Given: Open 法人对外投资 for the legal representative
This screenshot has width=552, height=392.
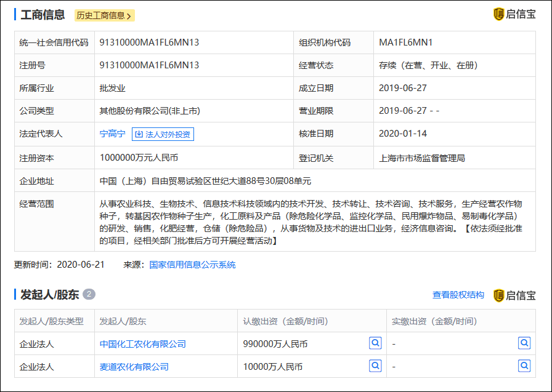Looking at the screenshot, I should [x=162, y=134].
